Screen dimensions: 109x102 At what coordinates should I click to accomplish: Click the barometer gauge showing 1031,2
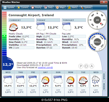97,42
